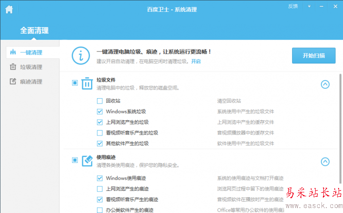Collapse the 垃圾文件 section chevron
Image resolution: width=343 pixels, height=213 pixels.
tap(325, 84)
